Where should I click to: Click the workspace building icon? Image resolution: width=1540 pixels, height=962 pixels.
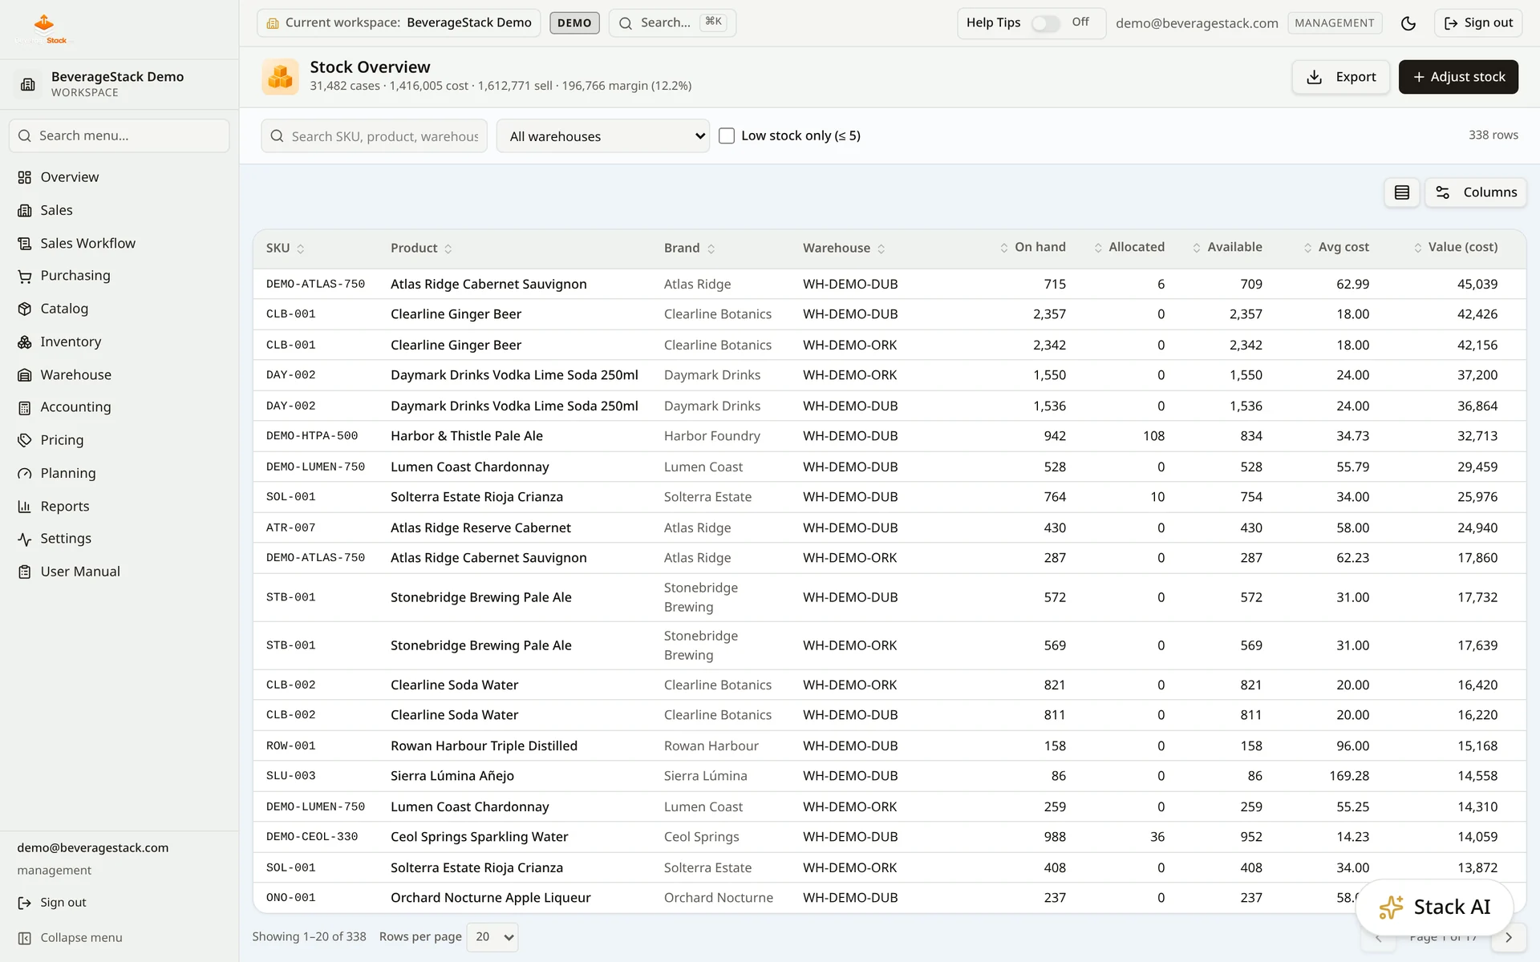(x=28, y=84)
